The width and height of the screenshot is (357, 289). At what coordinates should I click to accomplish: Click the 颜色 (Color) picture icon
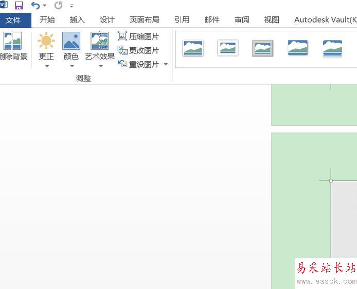click(72, 41)
